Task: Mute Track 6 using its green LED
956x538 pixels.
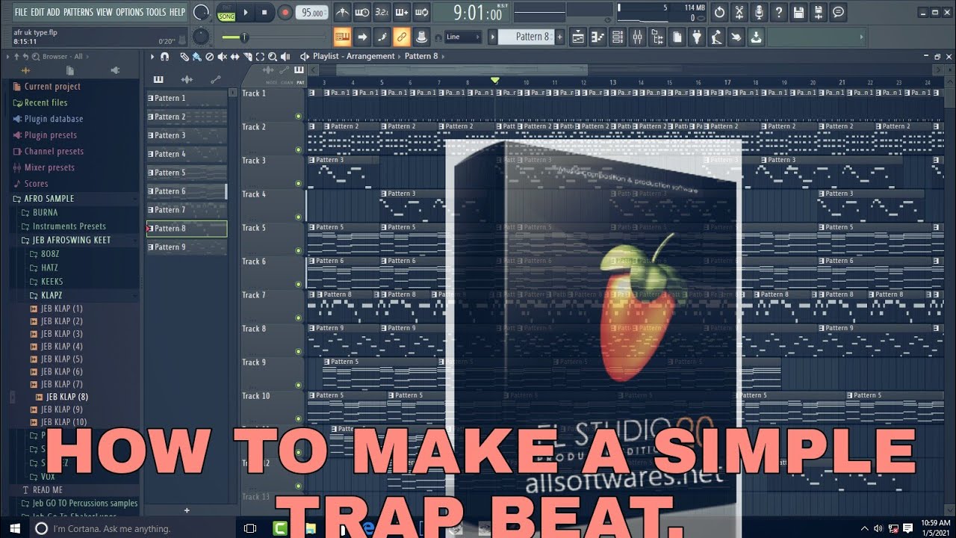Action: click(x=298, y=284)
